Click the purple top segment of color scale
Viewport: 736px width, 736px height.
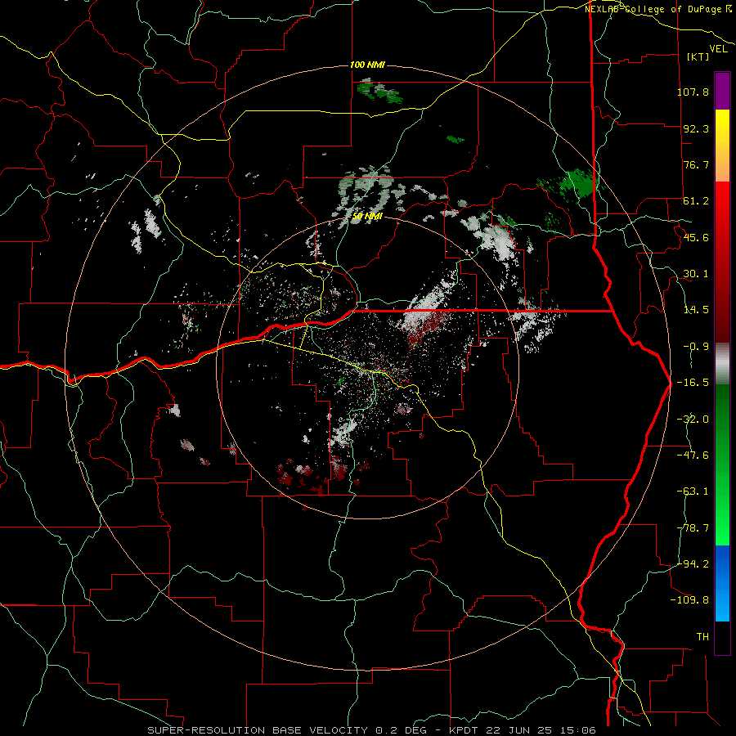tap(722, 91)
